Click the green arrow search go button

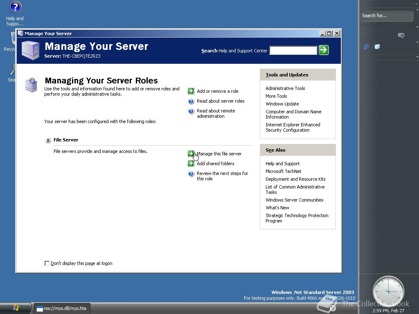pos(324,50)
